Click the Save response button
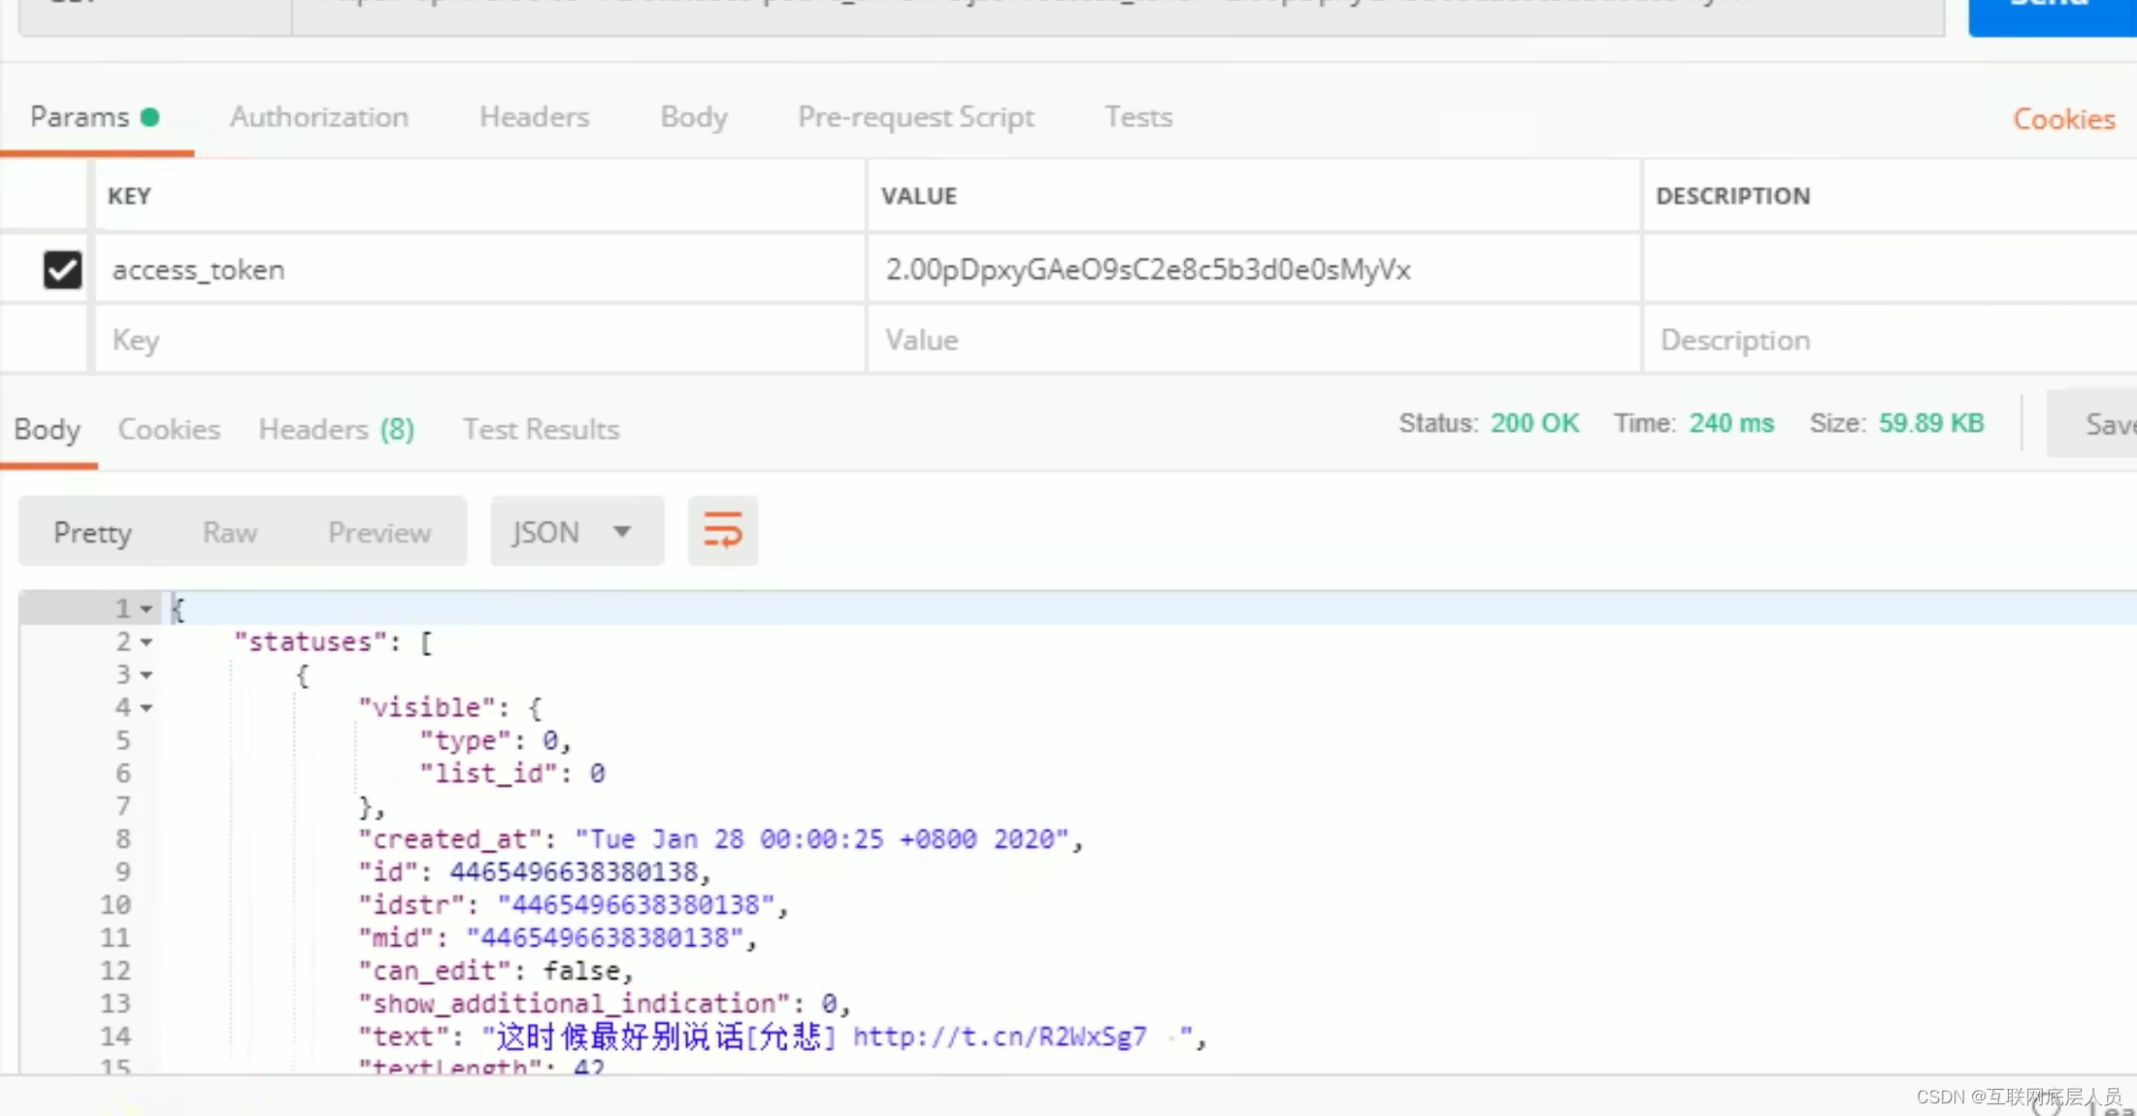This screenshot has width=2137, height=1116. pyautogui.click(x=2091, y=423)
